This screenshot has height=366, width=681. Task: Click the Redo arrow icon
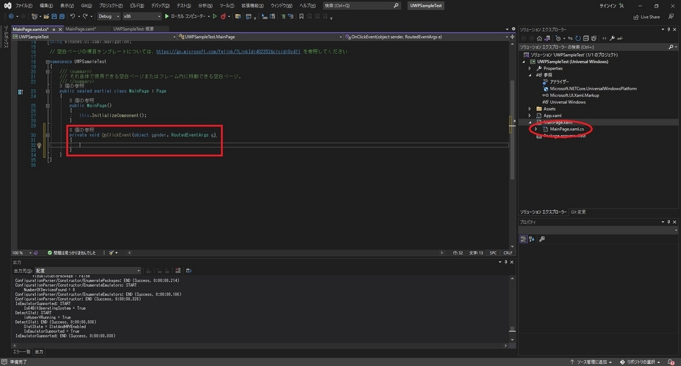85,16
